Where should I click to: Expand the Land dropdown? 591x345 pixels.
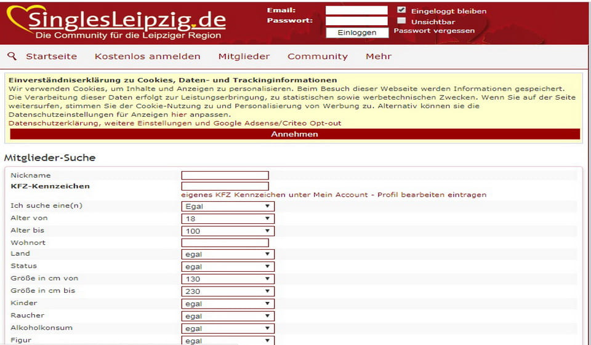[228, 255]
